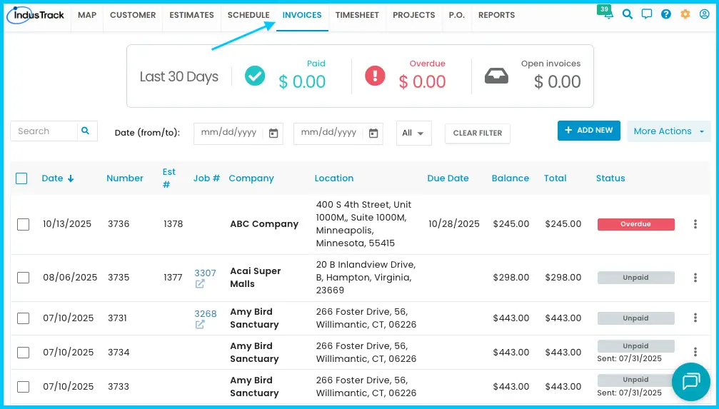This screenshot has height=409, width=719.
Task: Sort by the Status column header
Action: click(610, 178)
